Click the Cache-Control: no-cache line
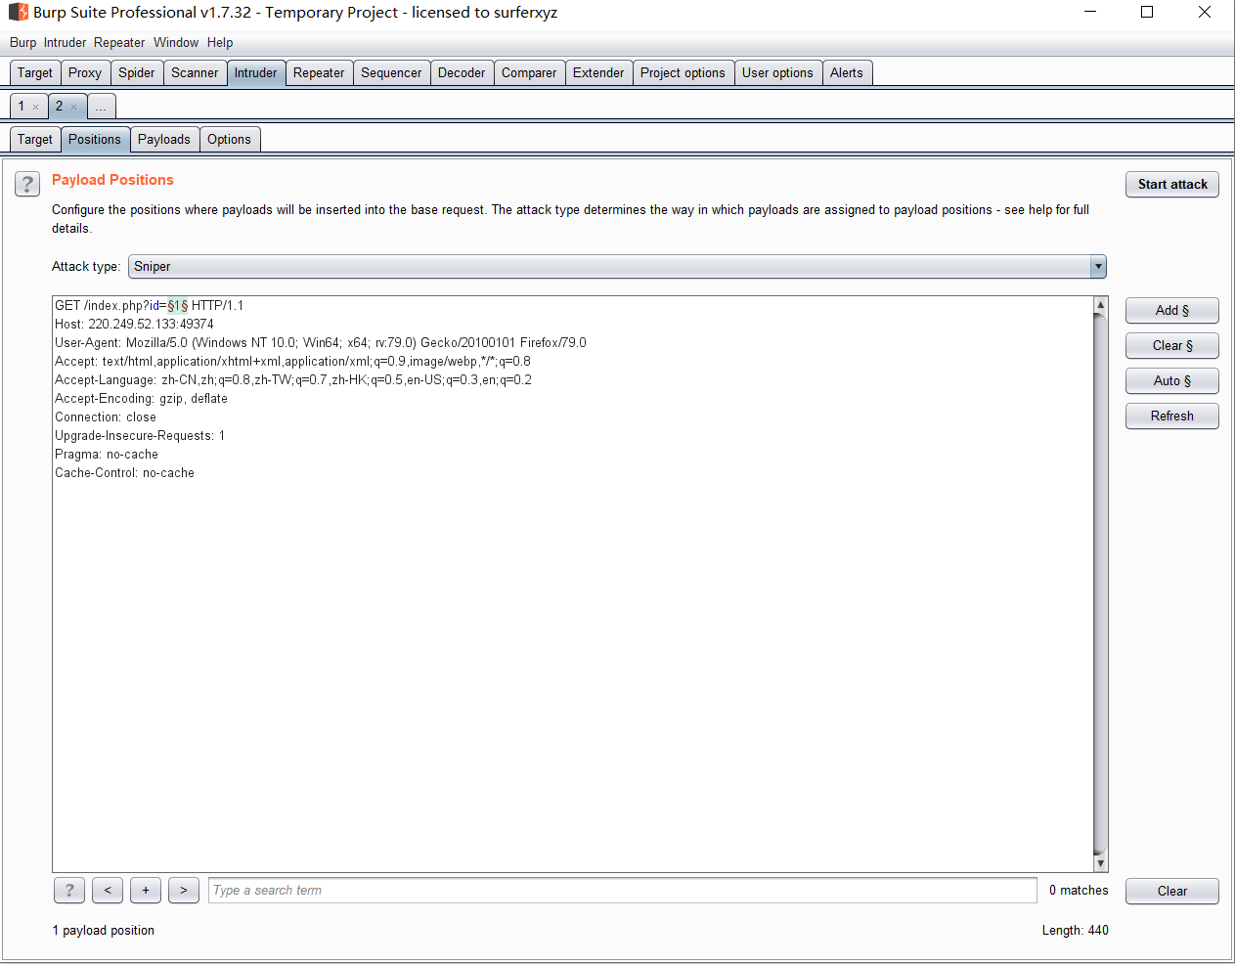 [124, 473]
